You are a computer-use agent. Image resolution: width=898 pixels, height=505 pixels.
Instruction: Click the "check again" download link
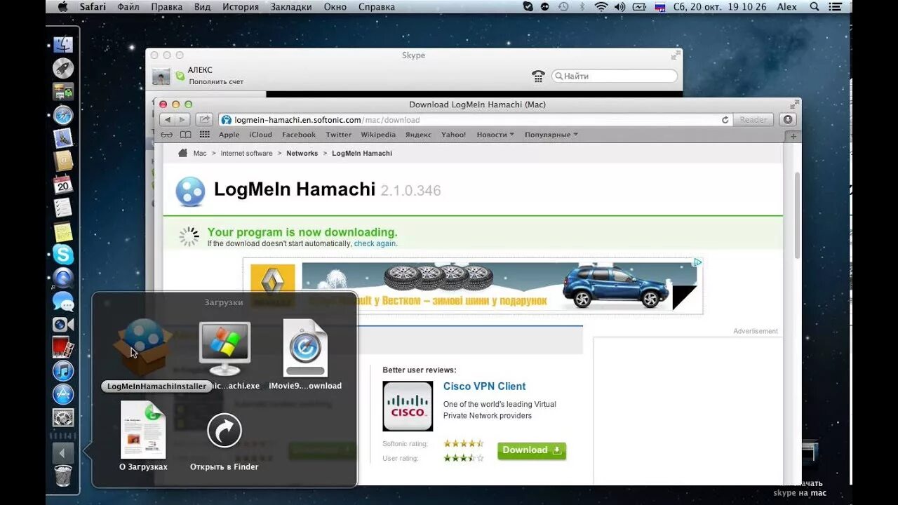click(375, 243)
